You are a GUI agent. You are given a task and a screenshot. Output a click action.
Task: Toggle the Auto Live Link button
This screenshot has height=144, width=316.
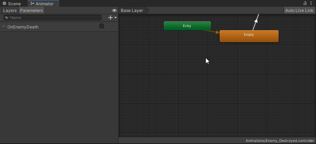[x=299, y=11]
